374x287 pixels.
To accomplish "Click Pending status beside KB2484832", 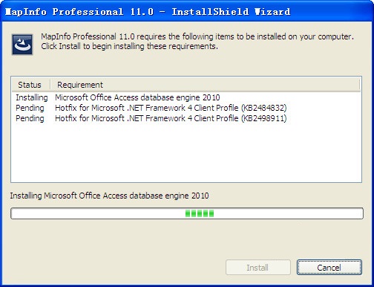I will (x=30, y=108).
